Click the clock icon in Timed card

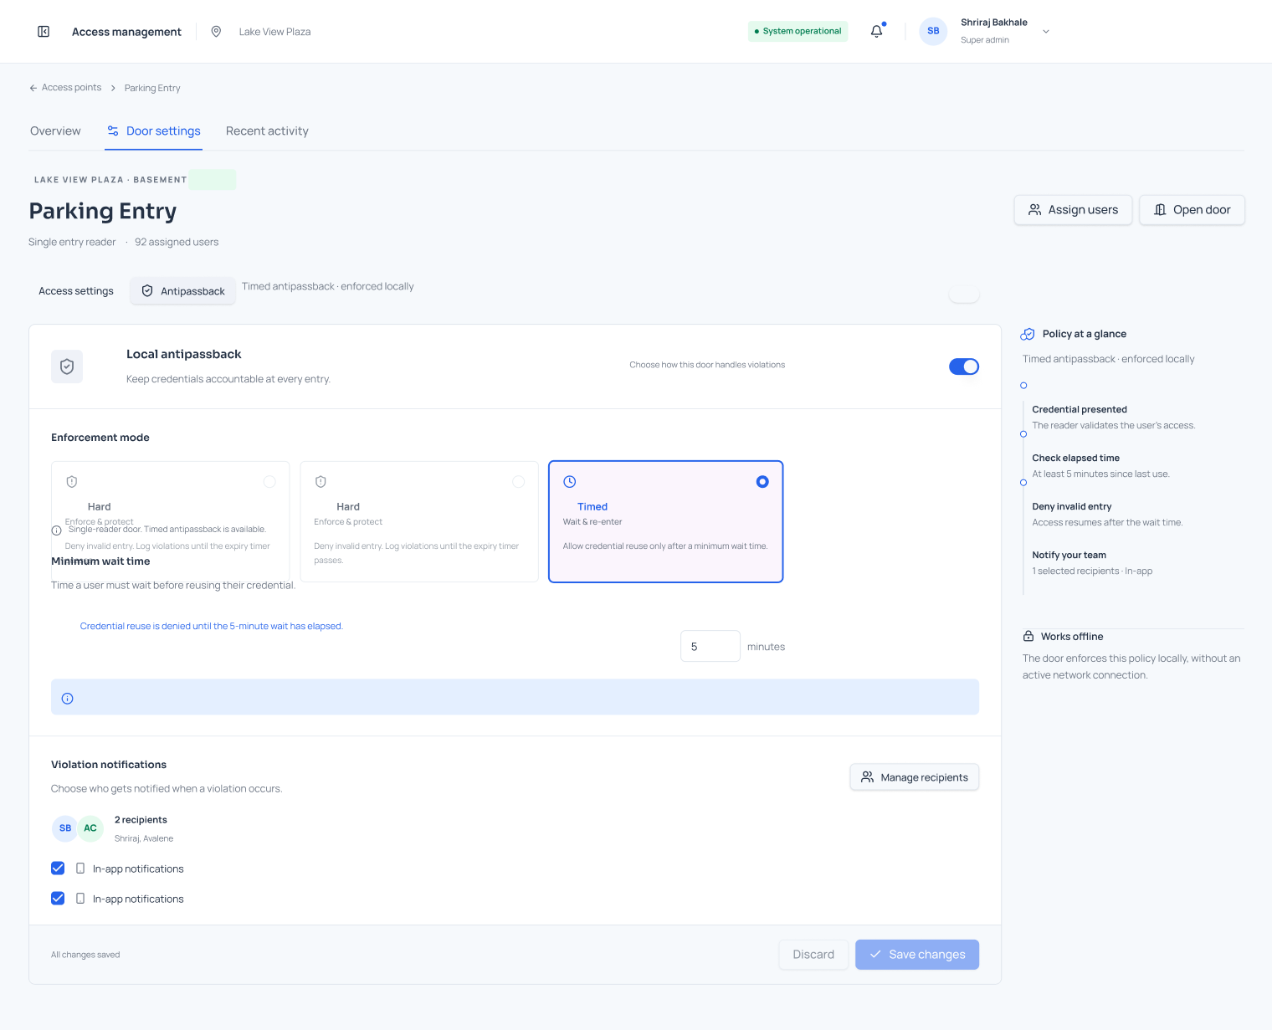(x=570, y=482)
